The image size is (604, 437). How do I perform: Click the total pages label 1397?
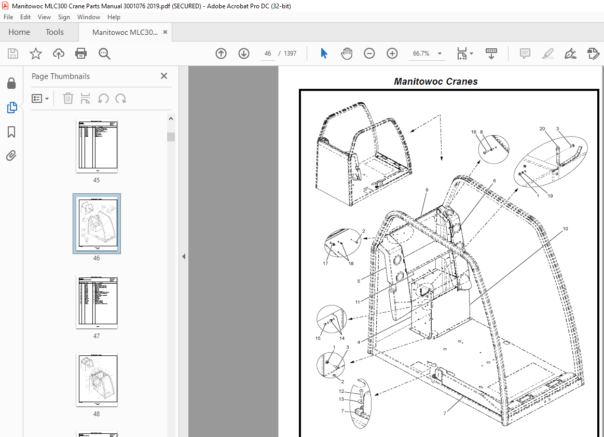point(290,54)
